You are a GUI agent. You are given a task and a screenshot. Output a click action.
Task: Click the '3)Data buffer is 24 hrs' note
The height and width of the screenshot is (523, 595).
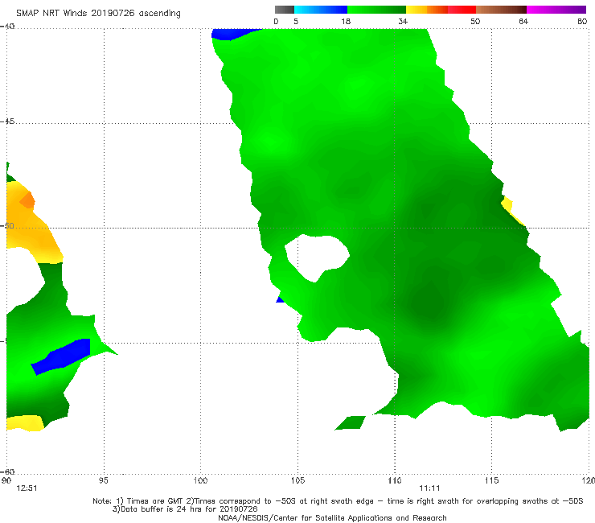click(185, 509)
